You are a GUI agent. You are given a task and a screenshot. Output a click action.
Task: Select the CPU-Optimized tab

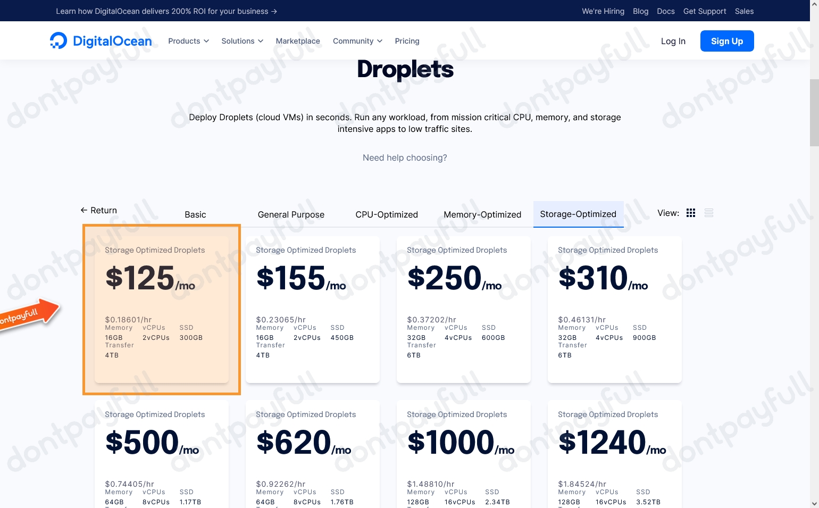pyautogui.click(x=387, y=214)
